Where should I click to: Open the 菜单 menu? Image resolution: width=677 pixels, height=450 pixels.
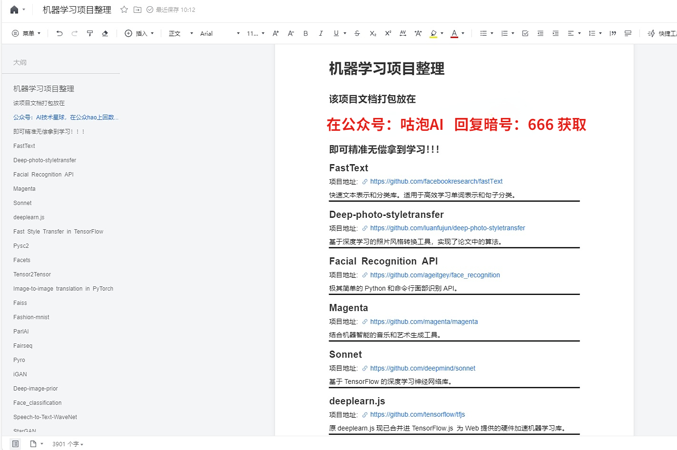[26, 33]
